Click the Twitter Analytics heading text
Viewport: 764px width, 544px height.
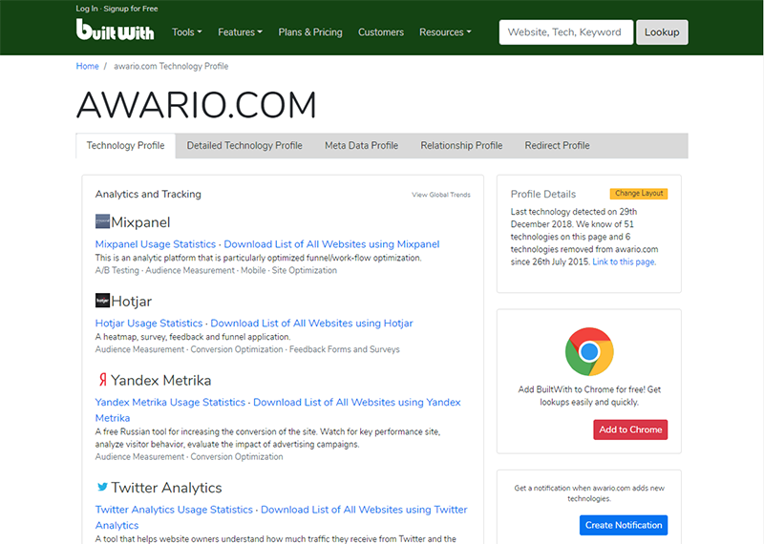coord(166,488)
